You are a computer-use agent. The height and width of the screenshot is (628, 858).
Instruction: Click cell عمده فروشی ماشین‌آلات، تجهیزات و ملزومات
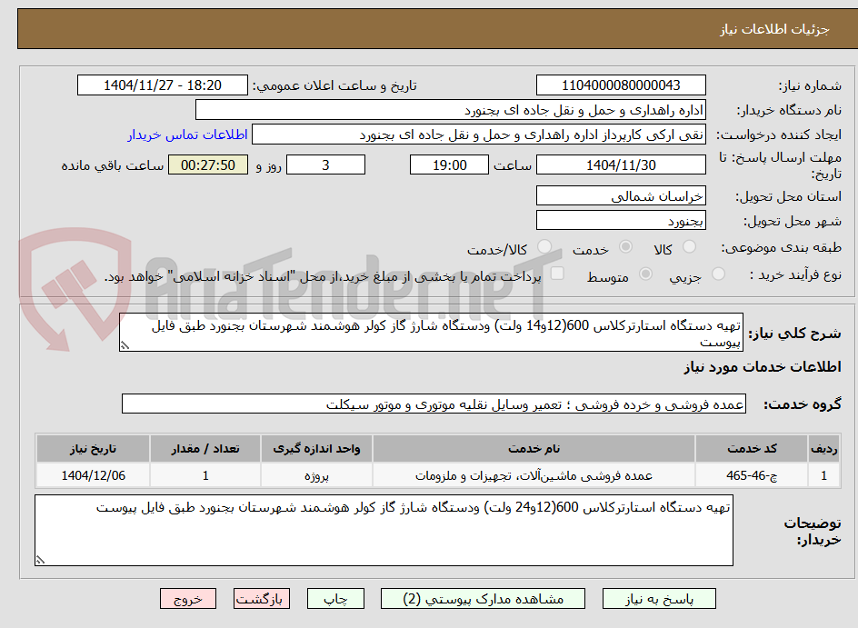coord(534,475)
